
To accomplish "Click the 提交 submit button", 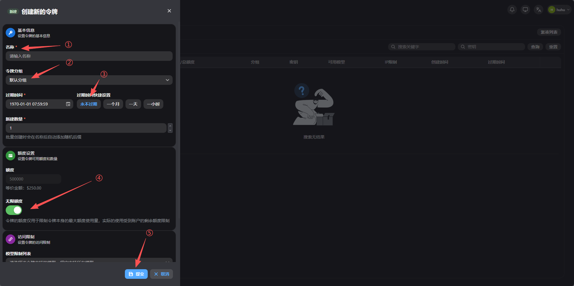I will tap(136, 274).
